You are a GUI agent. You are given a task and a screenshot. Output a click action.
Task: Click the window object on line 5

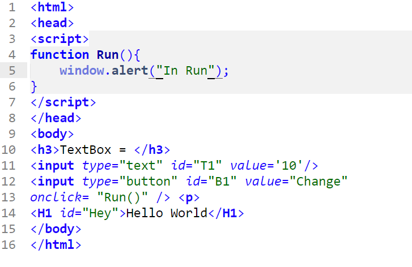(82, 71)
